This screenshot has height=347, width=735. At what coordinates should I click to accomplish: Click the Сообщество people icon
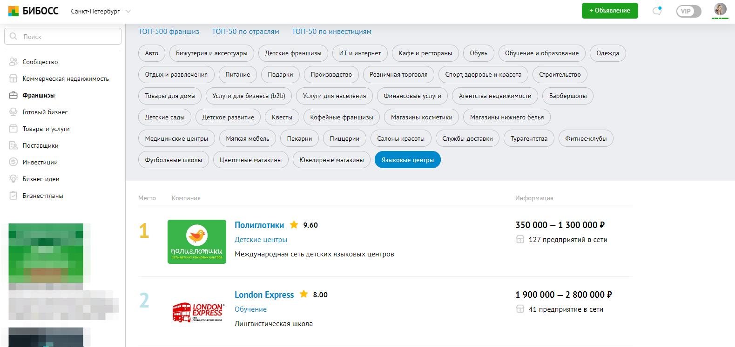click(x=13, y=62)
